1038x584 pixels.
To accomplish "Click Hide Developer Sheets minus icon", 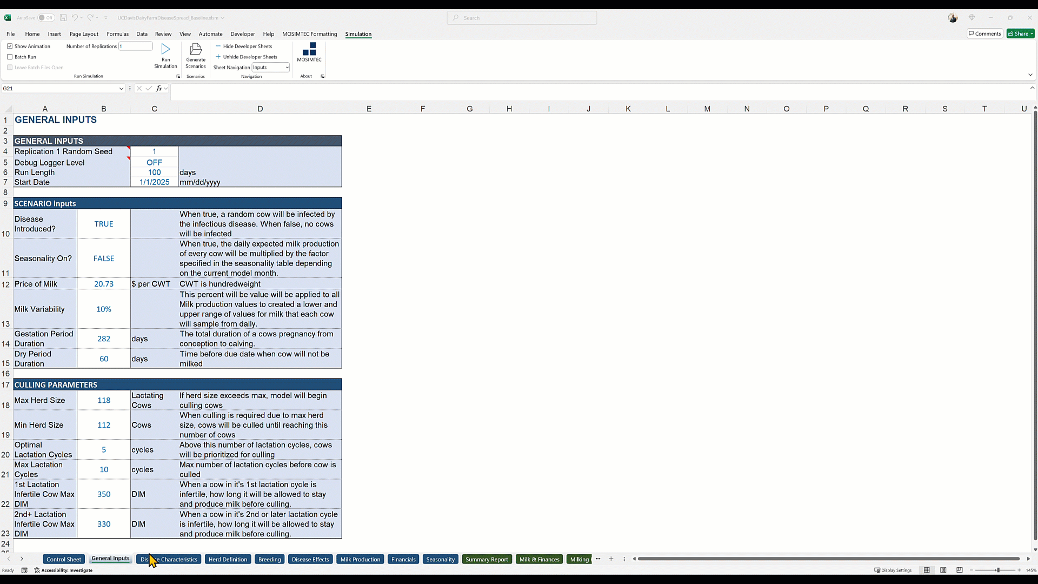I will click(218, 46).
